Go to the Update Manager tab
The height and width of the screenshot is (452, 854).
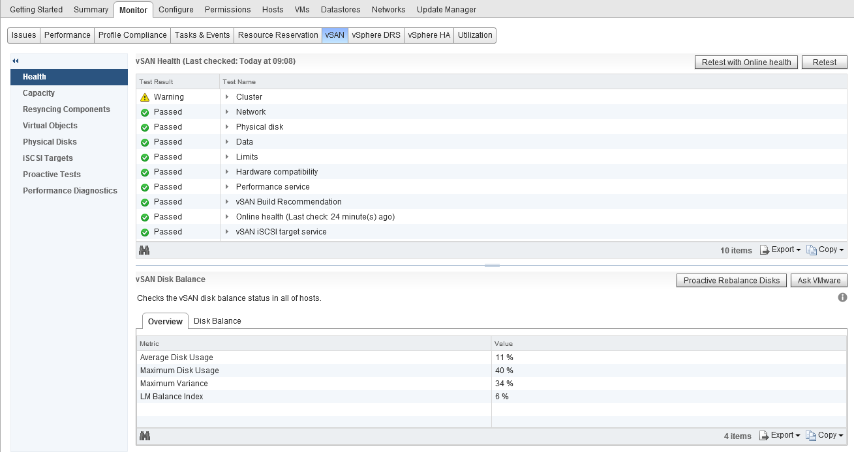[446, 10]
